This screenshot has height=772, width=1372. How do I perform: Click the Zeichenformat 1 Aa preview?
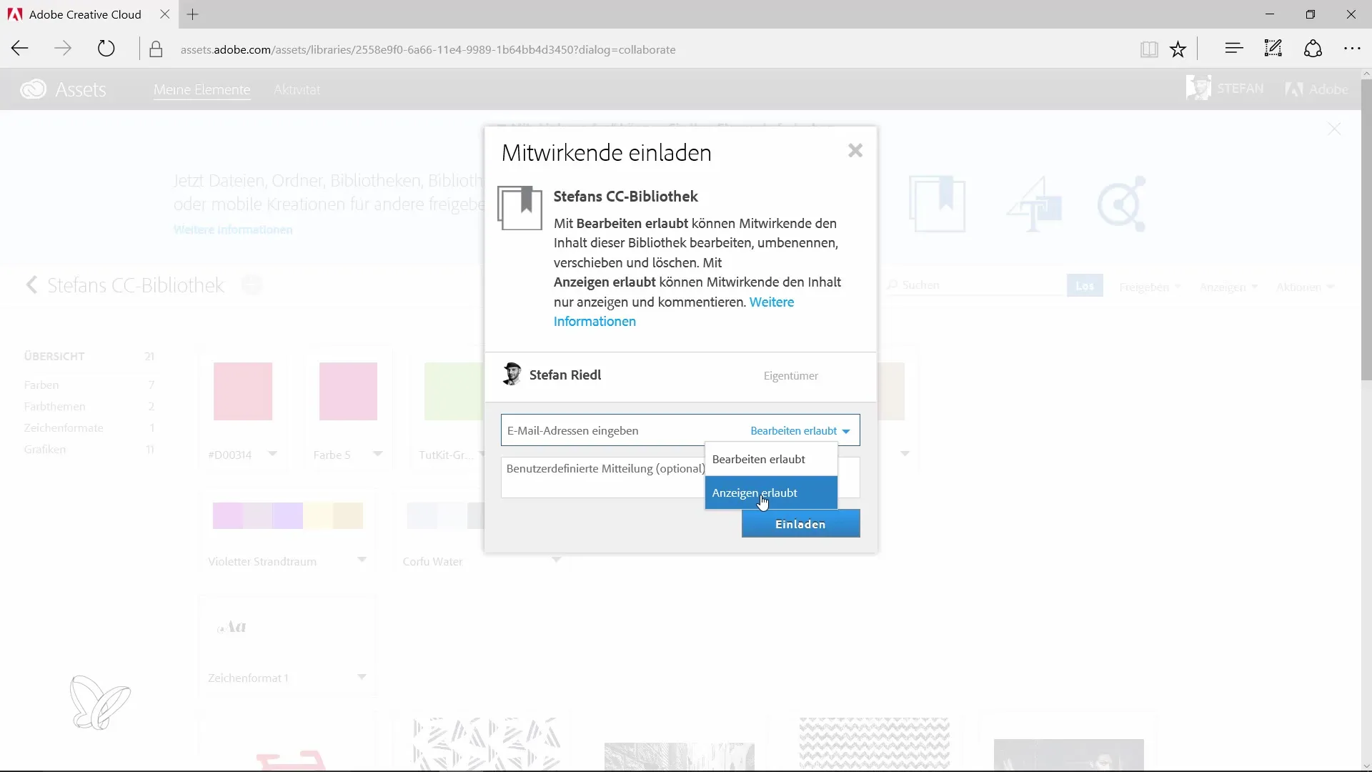[x=232, y=627]
